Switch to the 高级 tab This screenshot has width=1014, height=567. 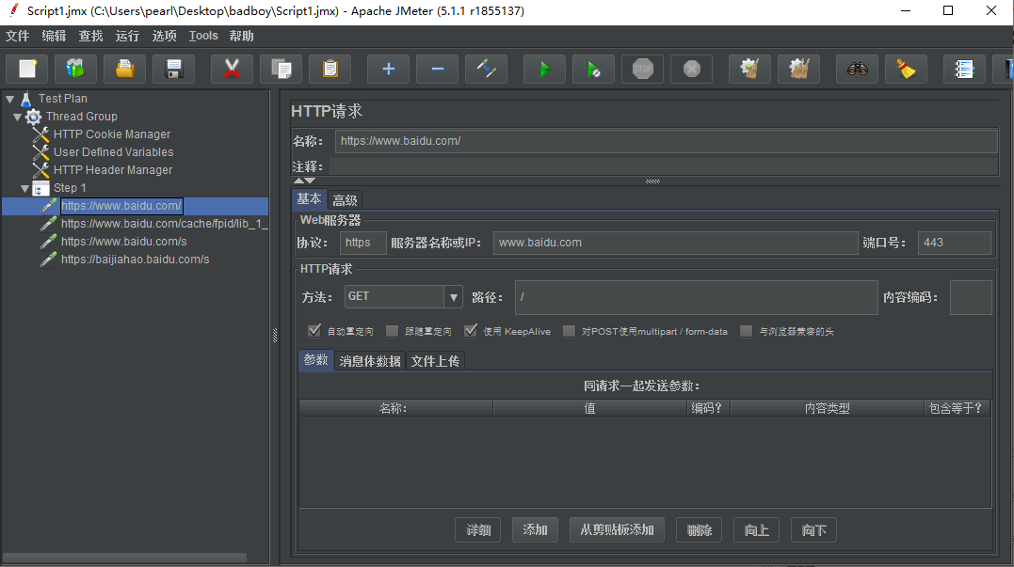pos(345,200)
